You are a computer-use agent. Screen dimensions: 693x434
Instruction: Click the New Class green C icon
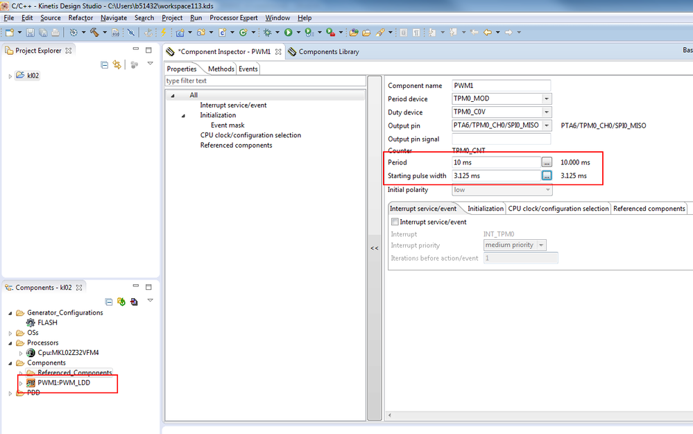point(243,32)
